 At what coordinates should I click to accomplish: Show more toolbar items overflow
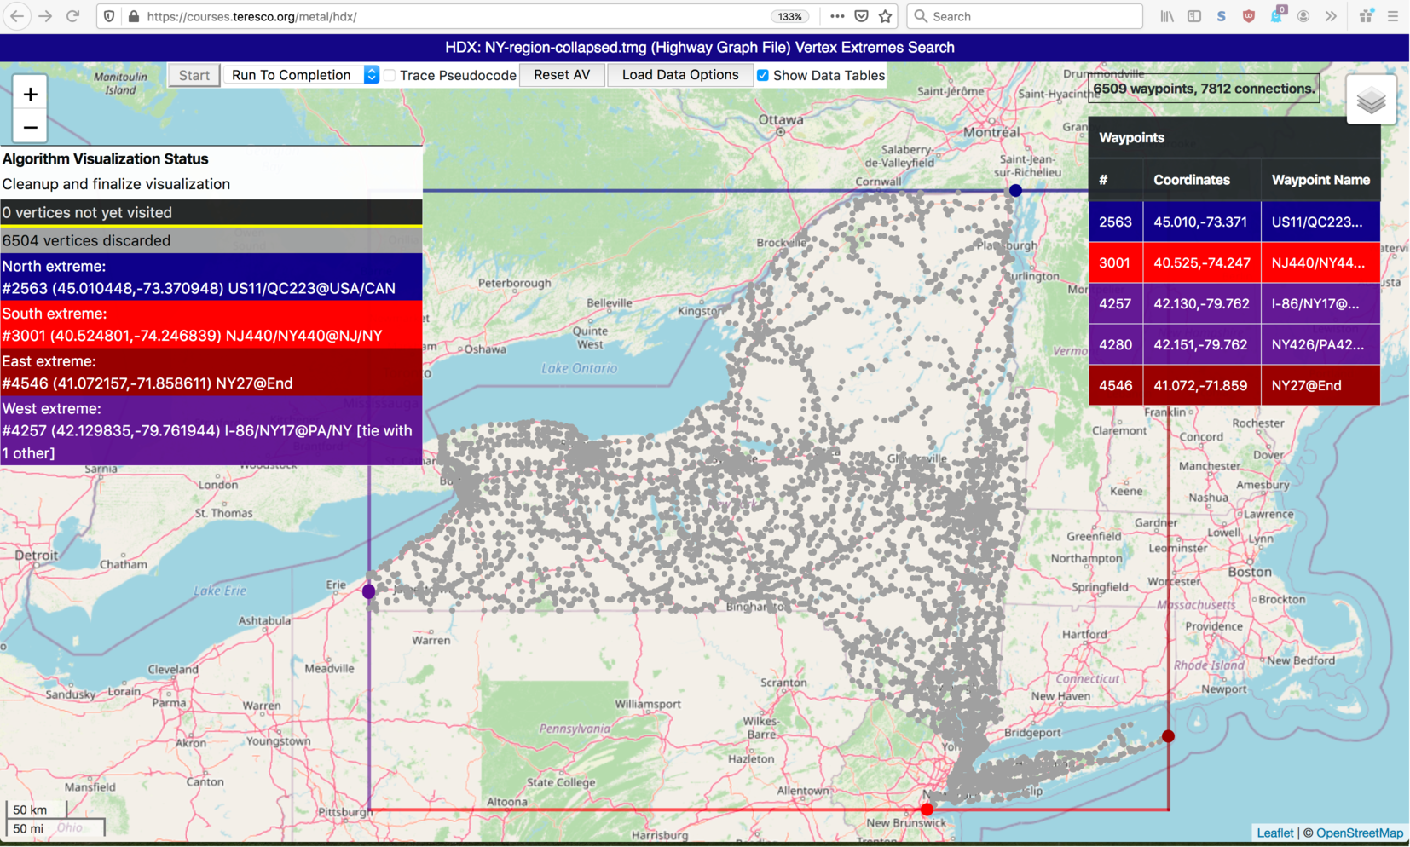tap(1331, 16)
